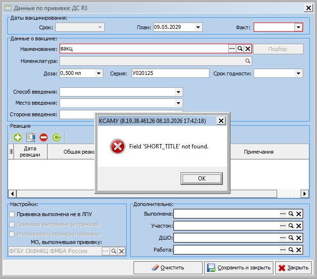Open the ellipsis lookup for Выполнена
The width and height of the screenshot is (317, 279).
point(283,214)
